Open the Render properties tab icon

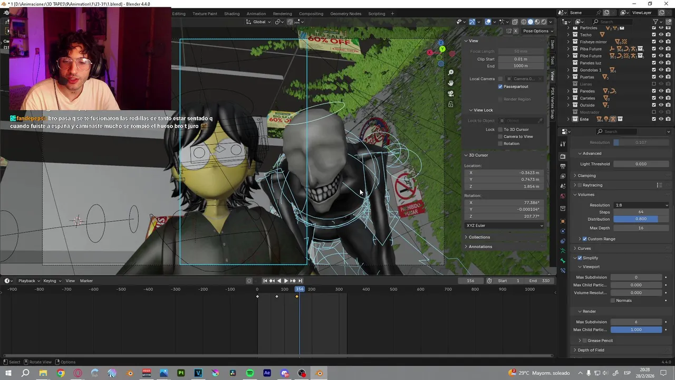pyautogui.click(x=563, y=156)
